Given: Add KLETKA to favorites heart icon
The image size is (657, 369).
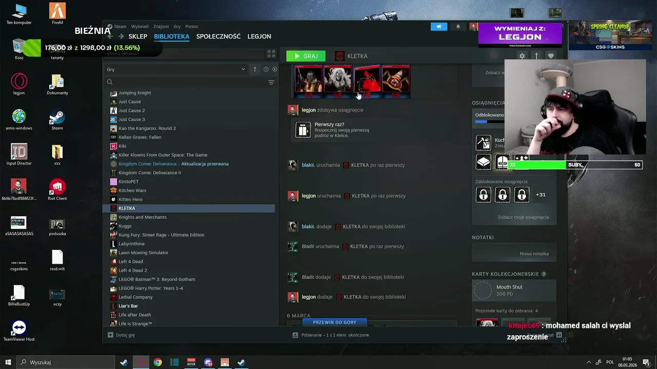Looking at the screenshot, I should (551, 56).
